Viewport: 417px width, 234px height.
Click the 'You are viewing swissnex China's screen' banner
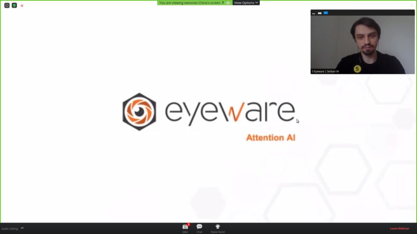click(x=195, y=3)
